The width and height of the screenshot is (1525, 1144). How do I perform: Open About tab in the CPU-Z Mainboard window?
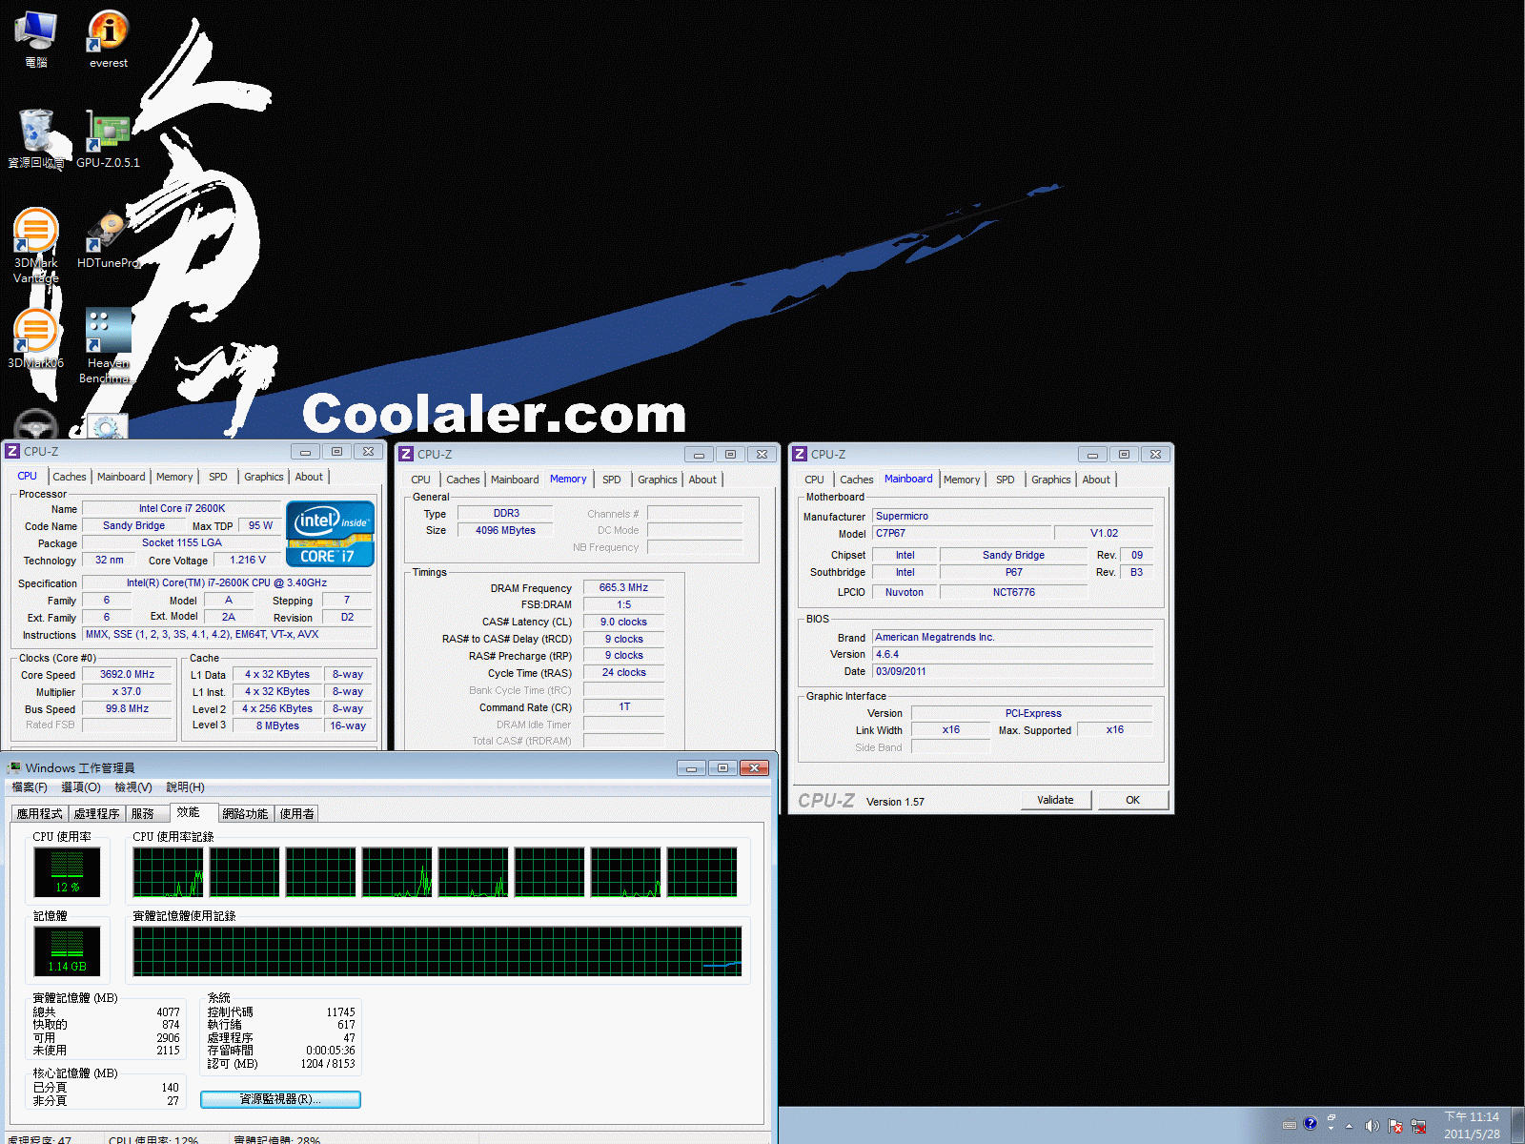point(1096,480)
